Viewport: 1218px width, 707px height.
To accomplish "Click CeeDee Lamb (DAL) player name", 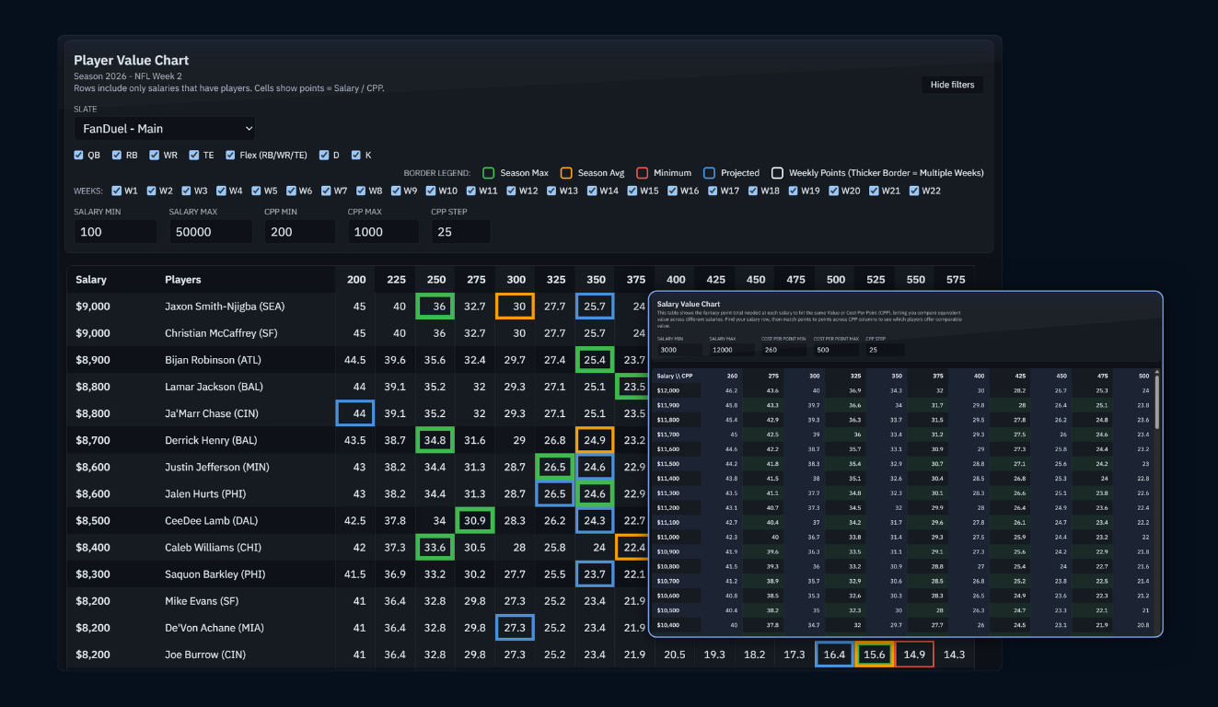I will [x=213, y=520].
